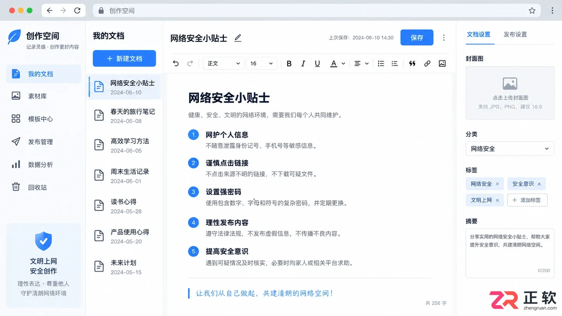Open 数据分析 in the sidebar

tap(43, 165)
